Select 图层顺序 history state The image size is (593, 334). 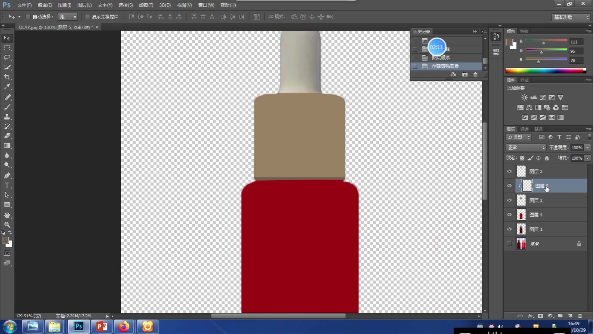[447, 58]
